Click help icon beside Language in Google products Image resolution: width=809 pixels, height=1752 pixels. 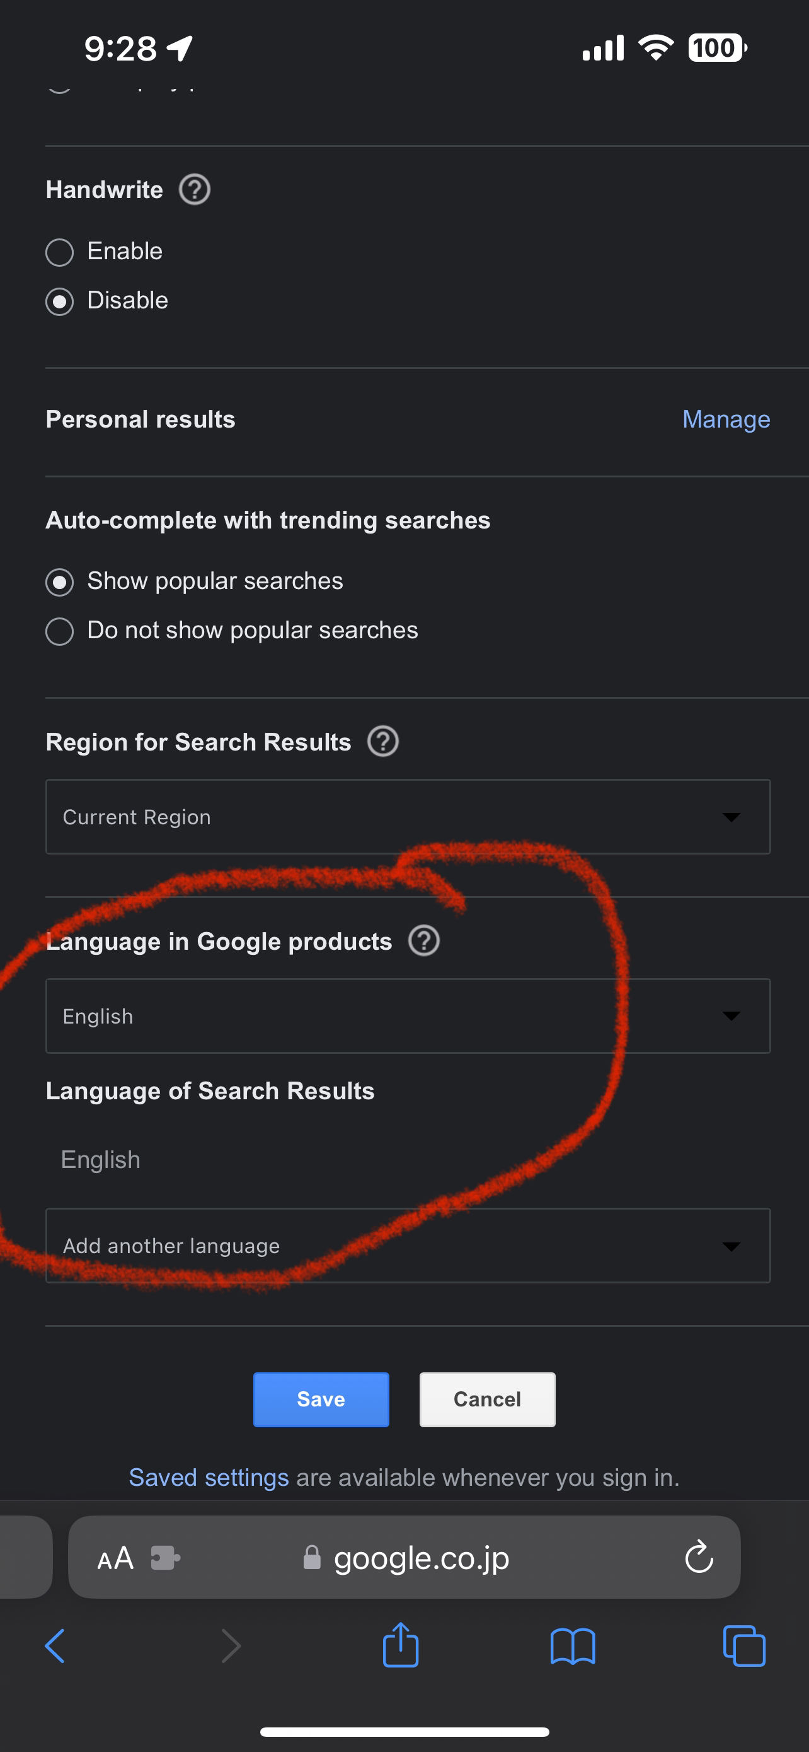pos(424,940)
